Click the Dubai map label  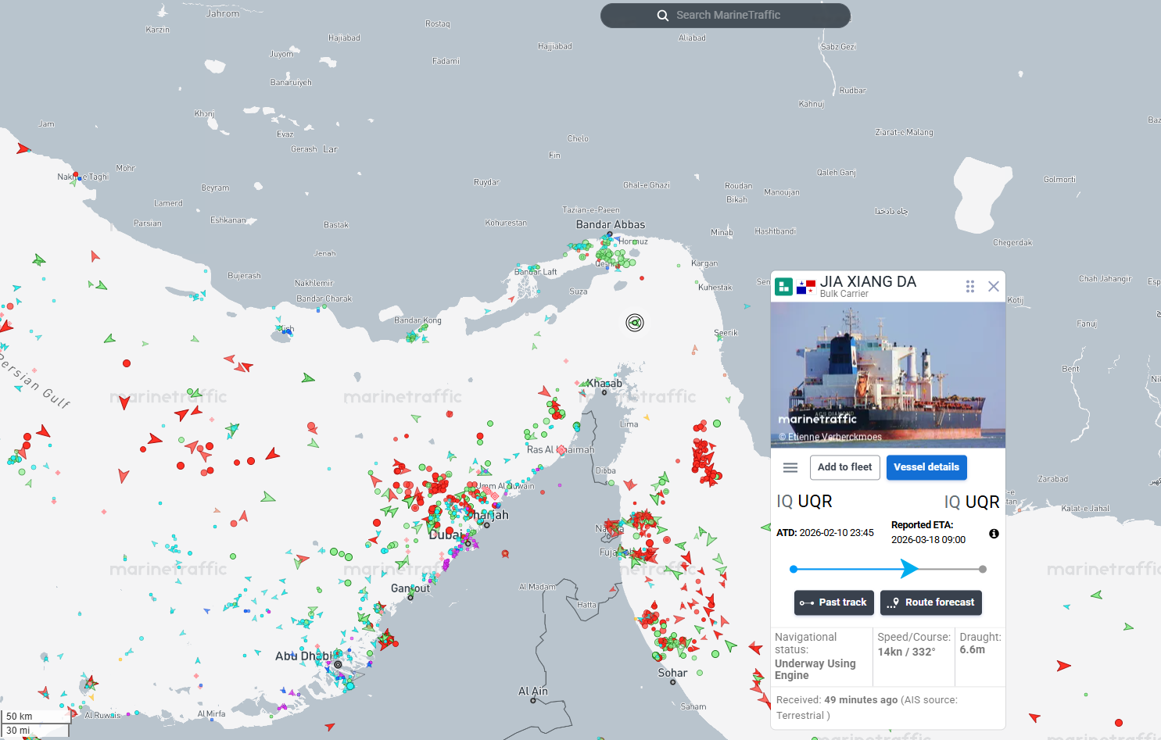445,535
